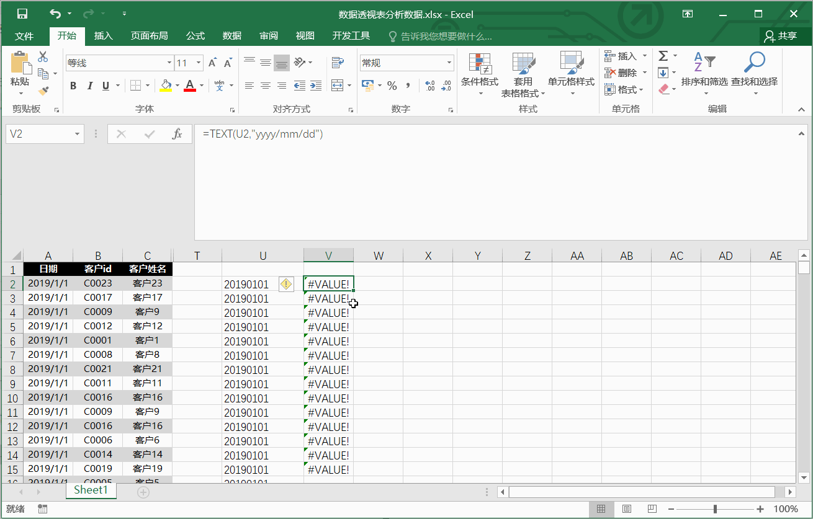Toggle middle vertical alignment
The height and width of the screenshot is (519, 813).
(266, 63)
